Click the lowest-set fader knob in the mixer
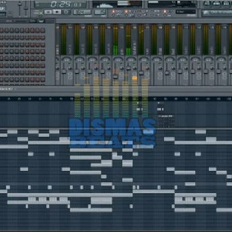The height and width of the screenshot is (232, 232). [x=115, y=77]
